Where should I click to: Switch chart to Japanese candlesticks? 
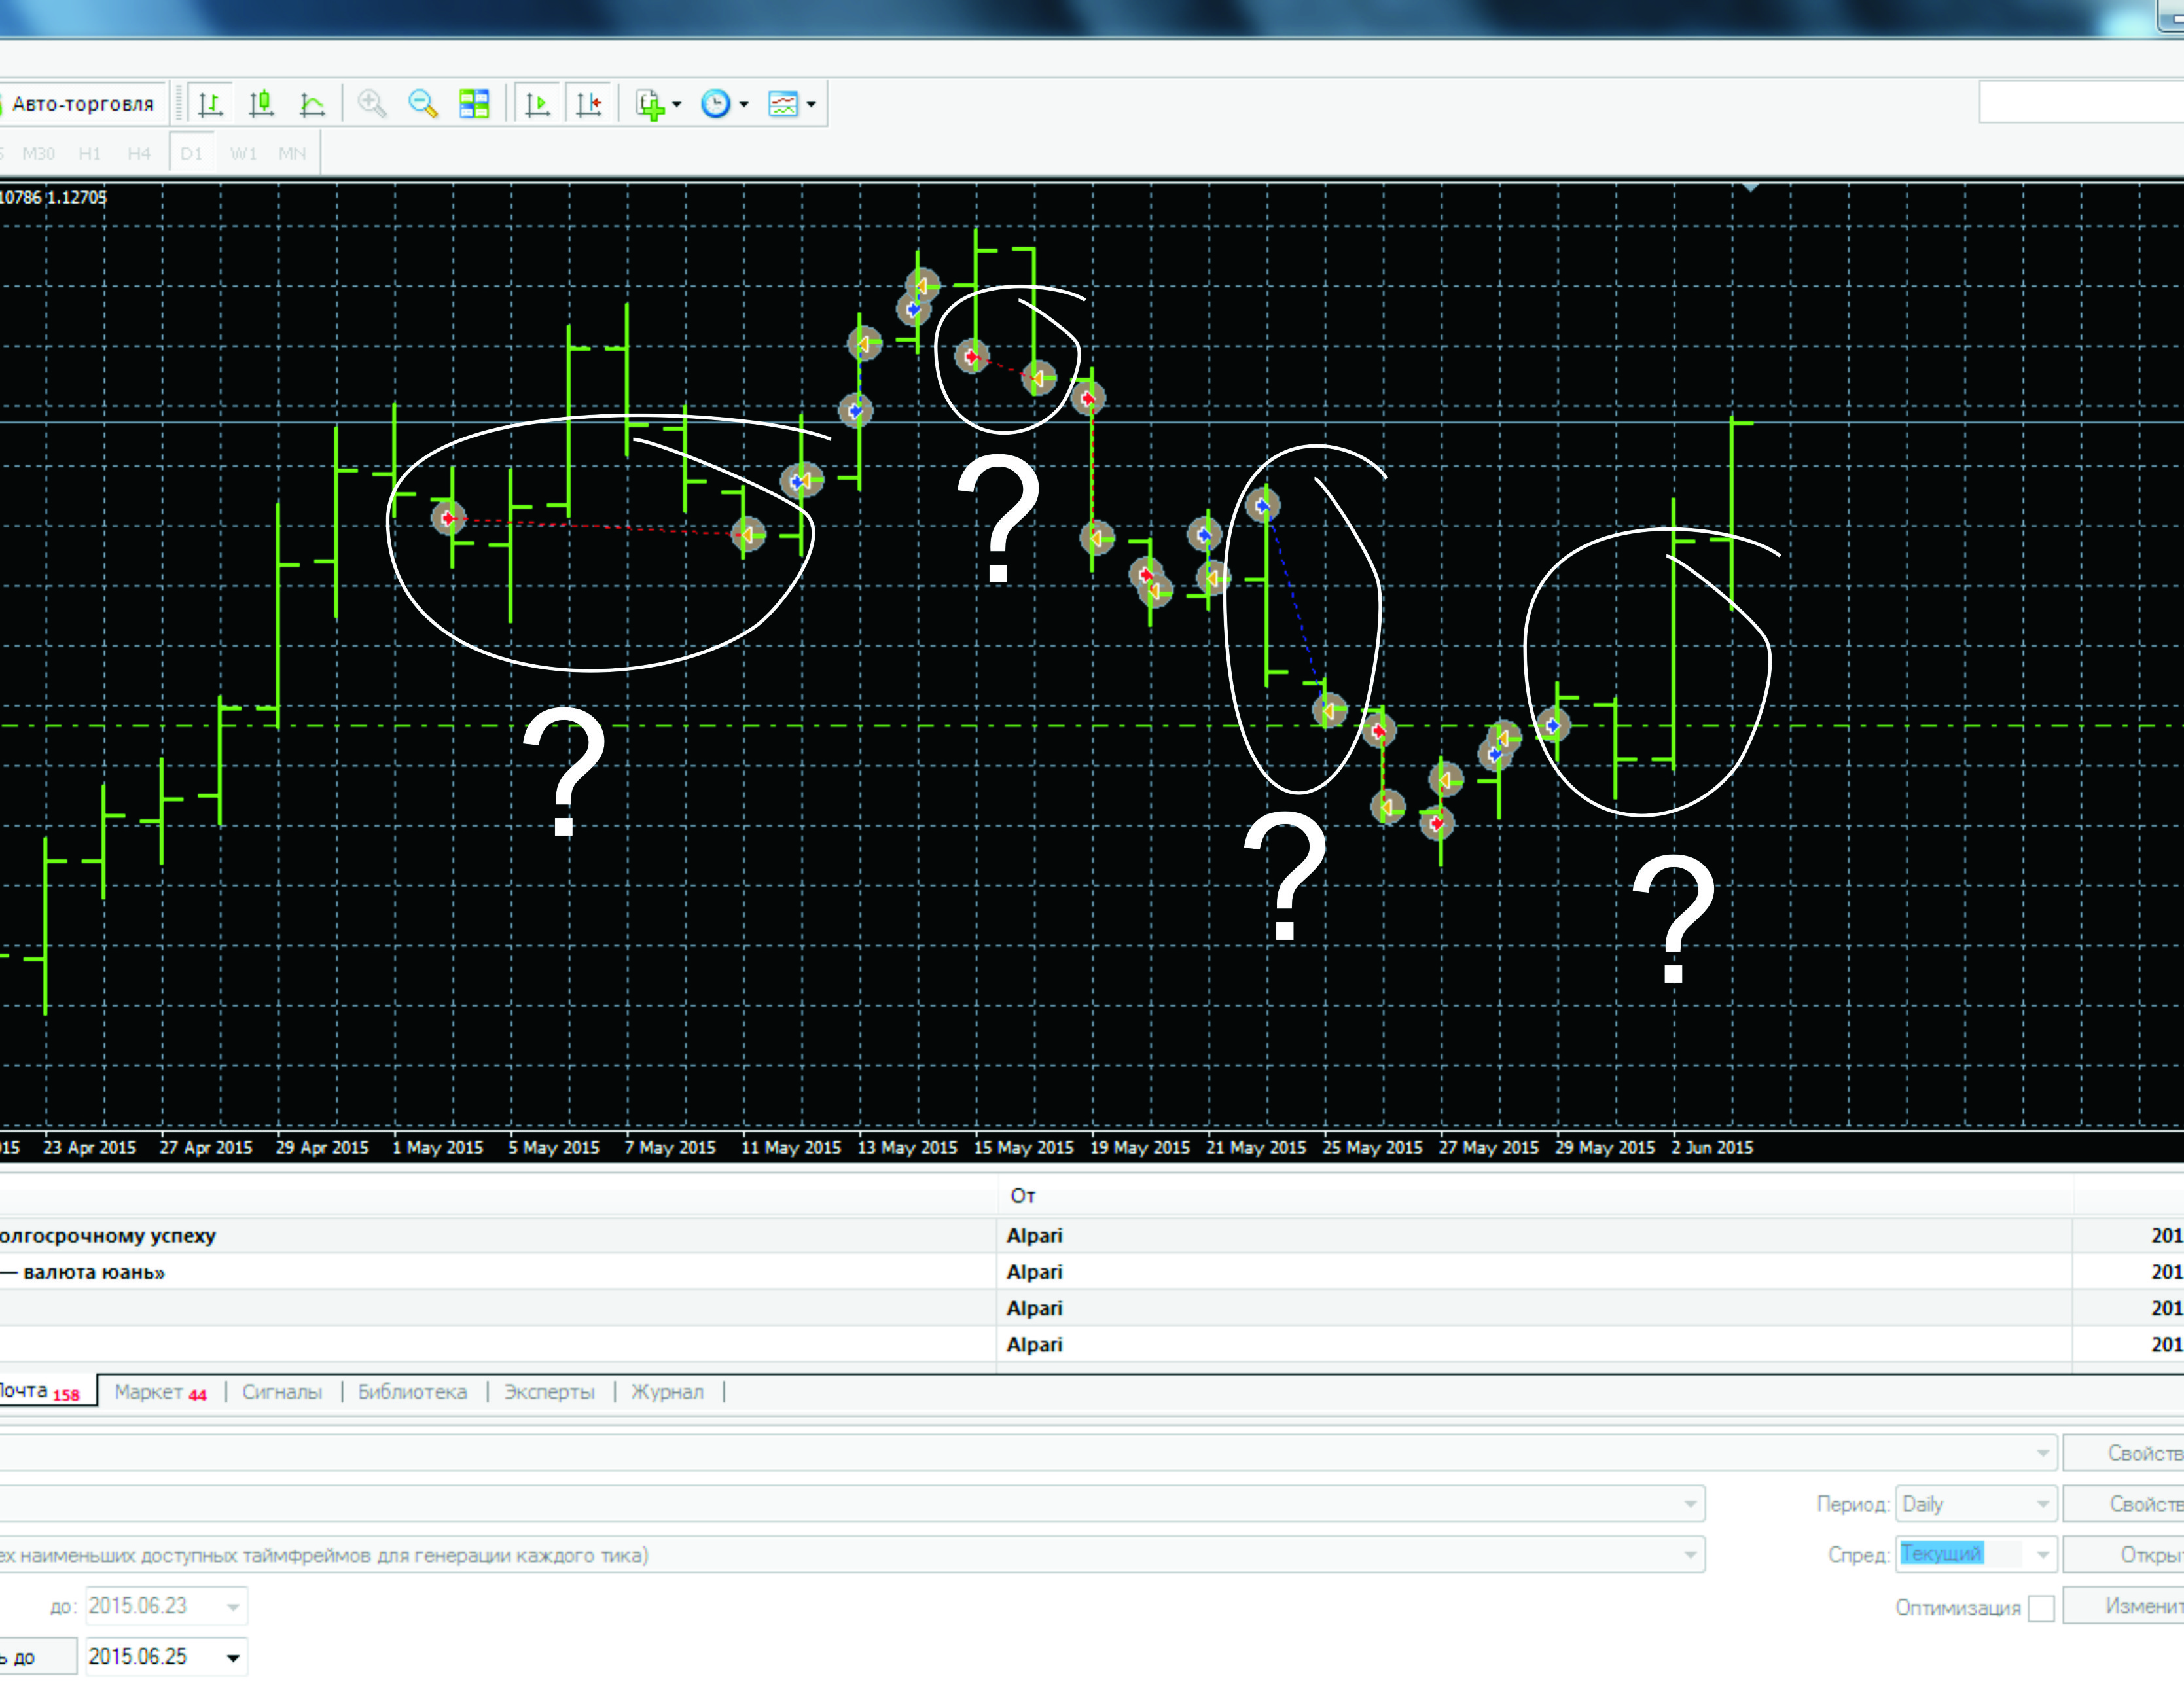point(261,104)
